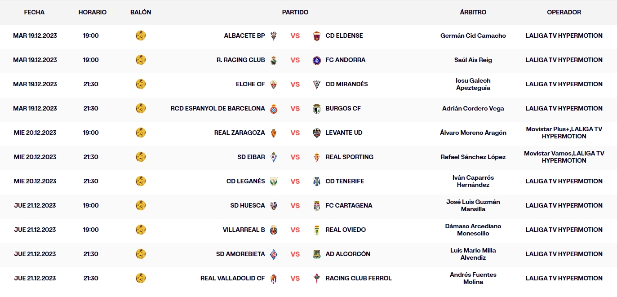The height and width of the screenshot is (297, 617).
Task: Click the ball icon for SD Huesca fixture
Action: tap(141, 205)
